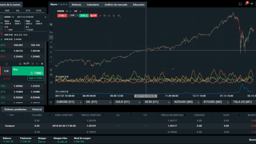Close the DE30 (H1) chart tab
The height and width of the screenshot is (144, 256).
point(169,102)
